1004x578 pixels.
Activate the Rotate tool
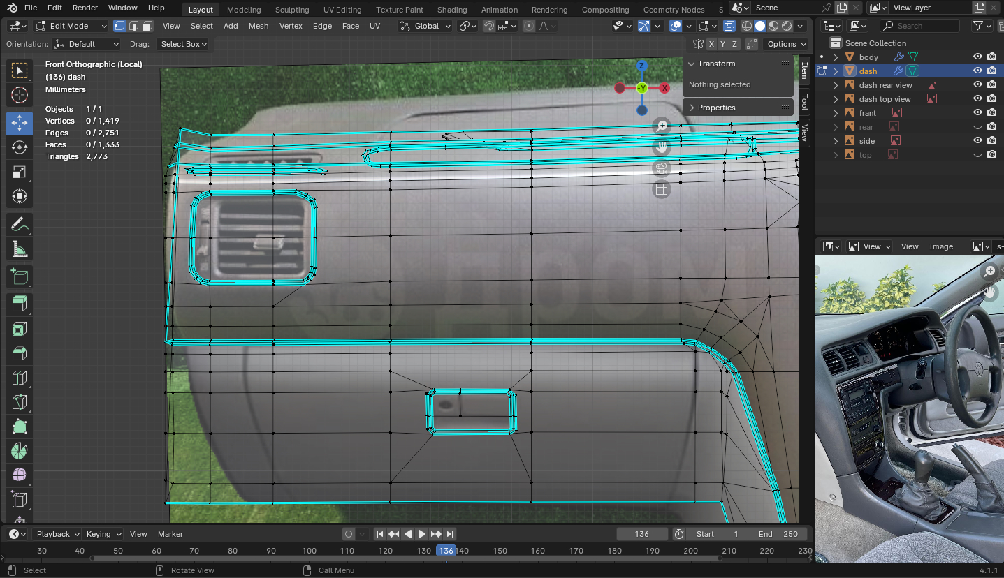(20, 147)
